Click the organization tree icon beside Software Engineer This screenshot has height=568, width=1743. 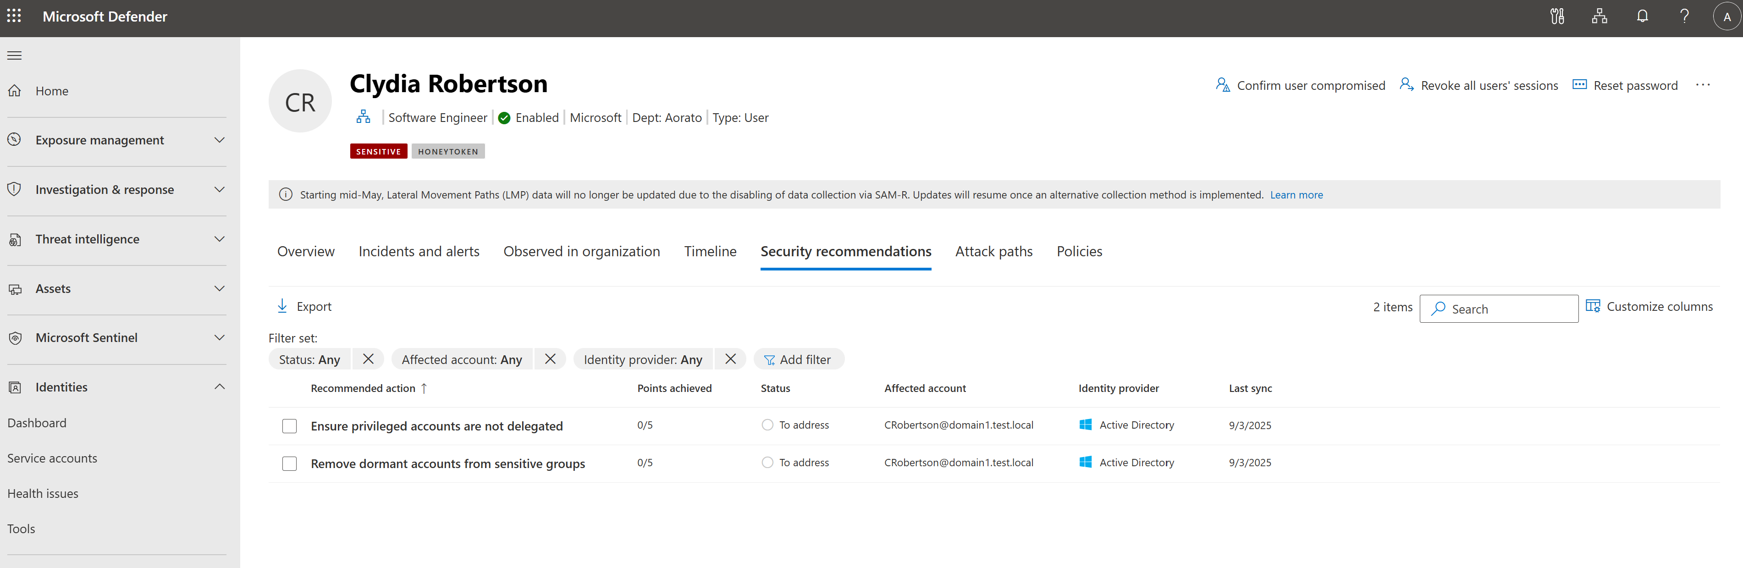tap(364, 116)
